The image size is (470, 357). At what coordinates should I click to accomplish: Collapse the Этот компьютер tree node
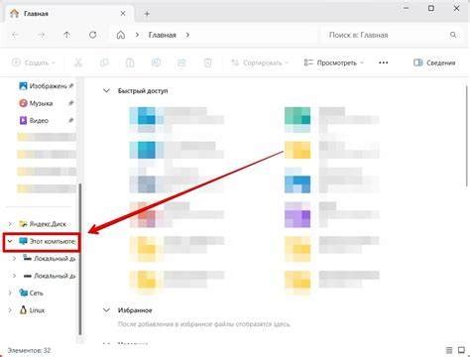pyautogui.click(x=10, y=241)
